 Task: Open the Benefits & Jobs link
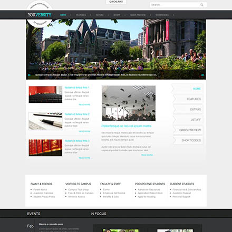click(111, 197)
